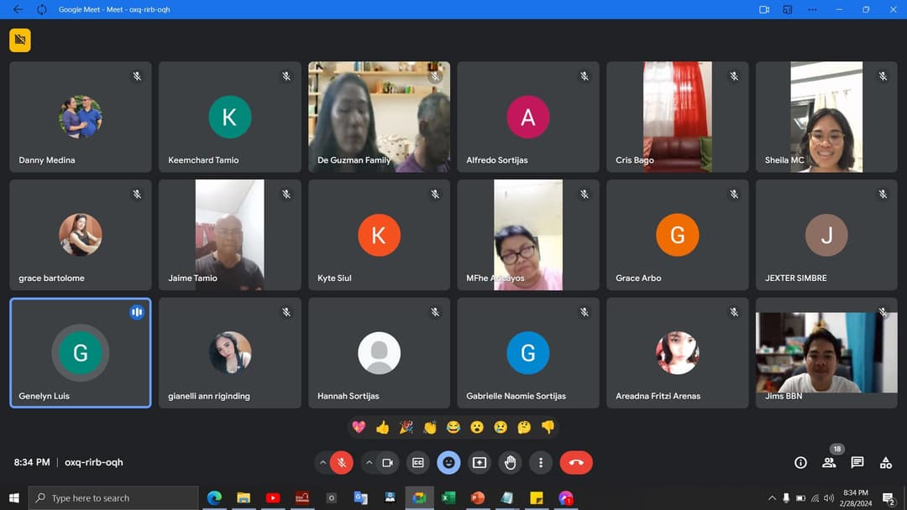Open File Explorer from taskbar
The image size is (907, 510).
[x=244, y=498]
